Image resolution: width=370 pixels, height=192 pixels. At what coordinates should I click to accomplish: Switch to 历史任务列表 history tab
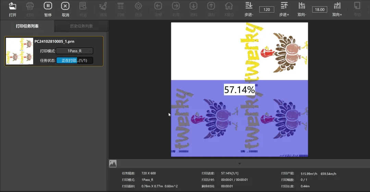pos(81,26)
